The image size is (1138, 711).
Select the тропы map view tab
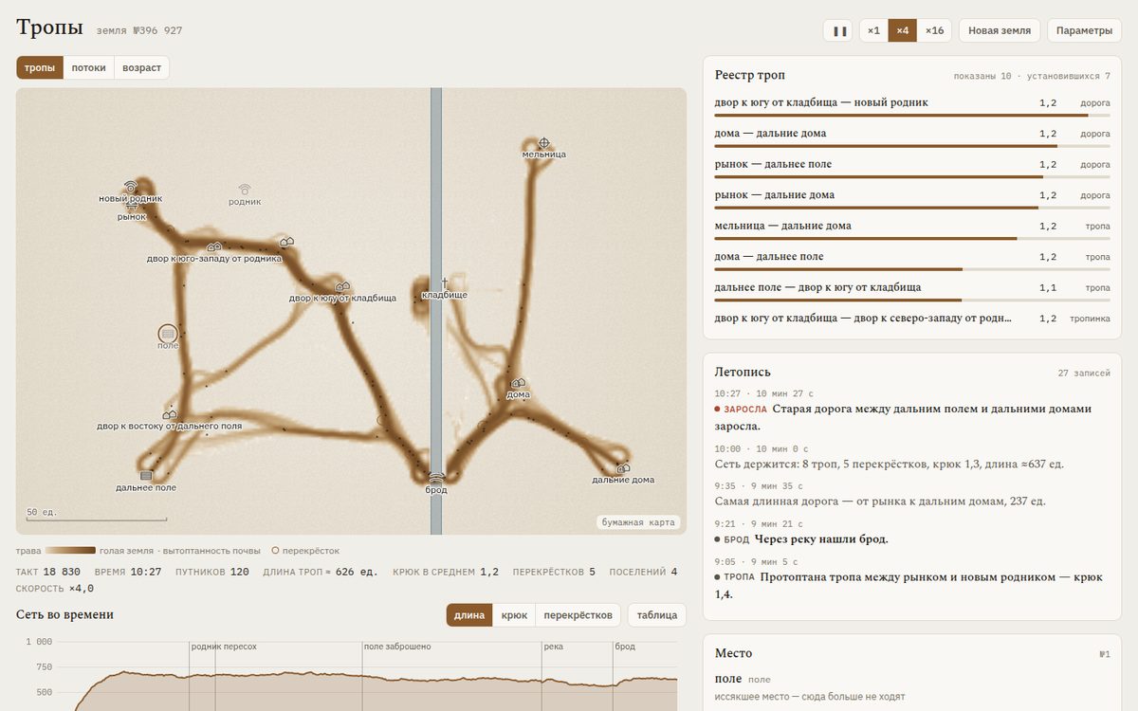click(40, 67)
